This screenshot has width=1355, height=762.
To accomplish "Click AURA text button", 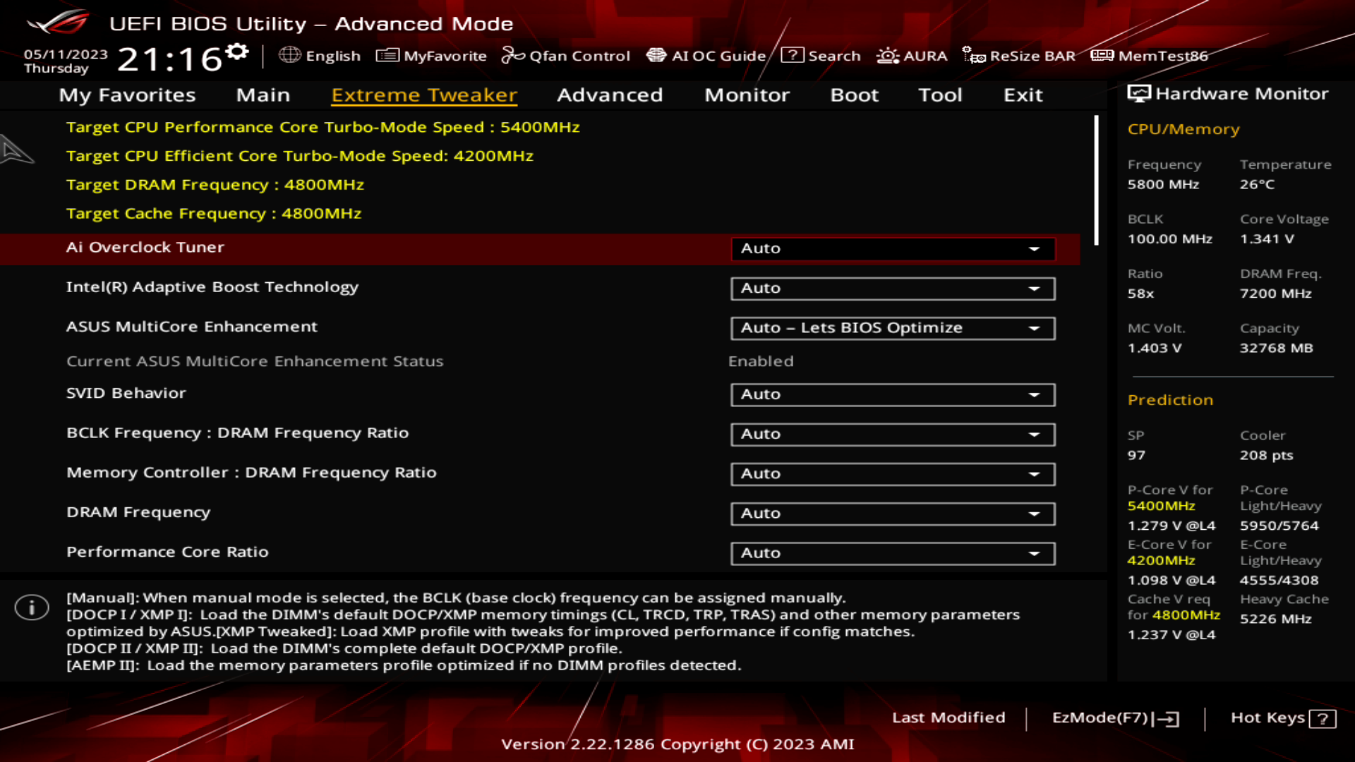I will [925, 56].
